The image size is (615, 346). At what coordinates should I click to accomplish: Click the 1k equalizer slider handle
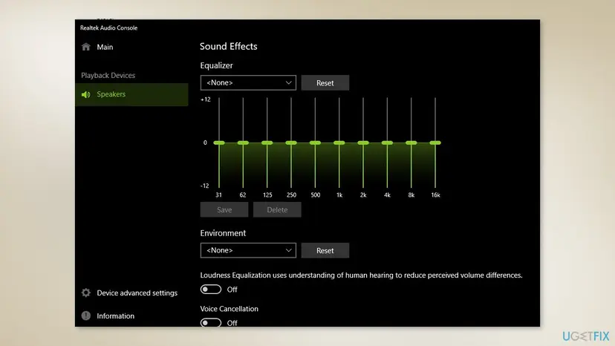click(339, 143)
